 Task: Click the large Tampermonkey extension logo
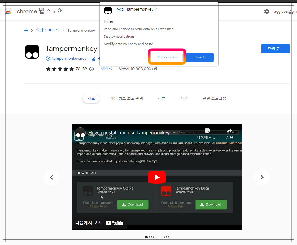pyautogui.click(x=32, y=52)
